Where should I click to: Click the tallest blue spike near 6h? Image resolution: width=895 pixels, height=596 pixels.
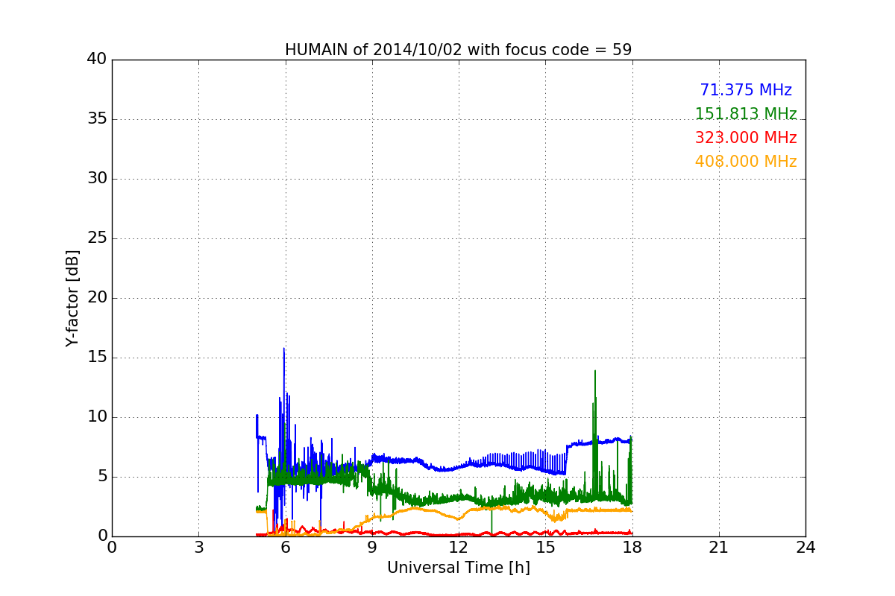coord(283,349)
